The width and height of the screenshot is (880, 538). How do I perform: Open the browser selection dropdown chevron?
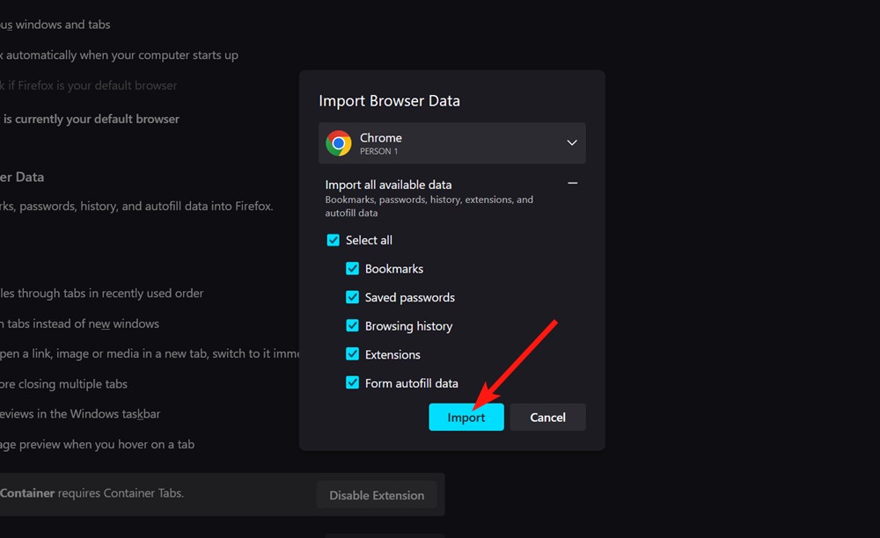tap(572, 142)
